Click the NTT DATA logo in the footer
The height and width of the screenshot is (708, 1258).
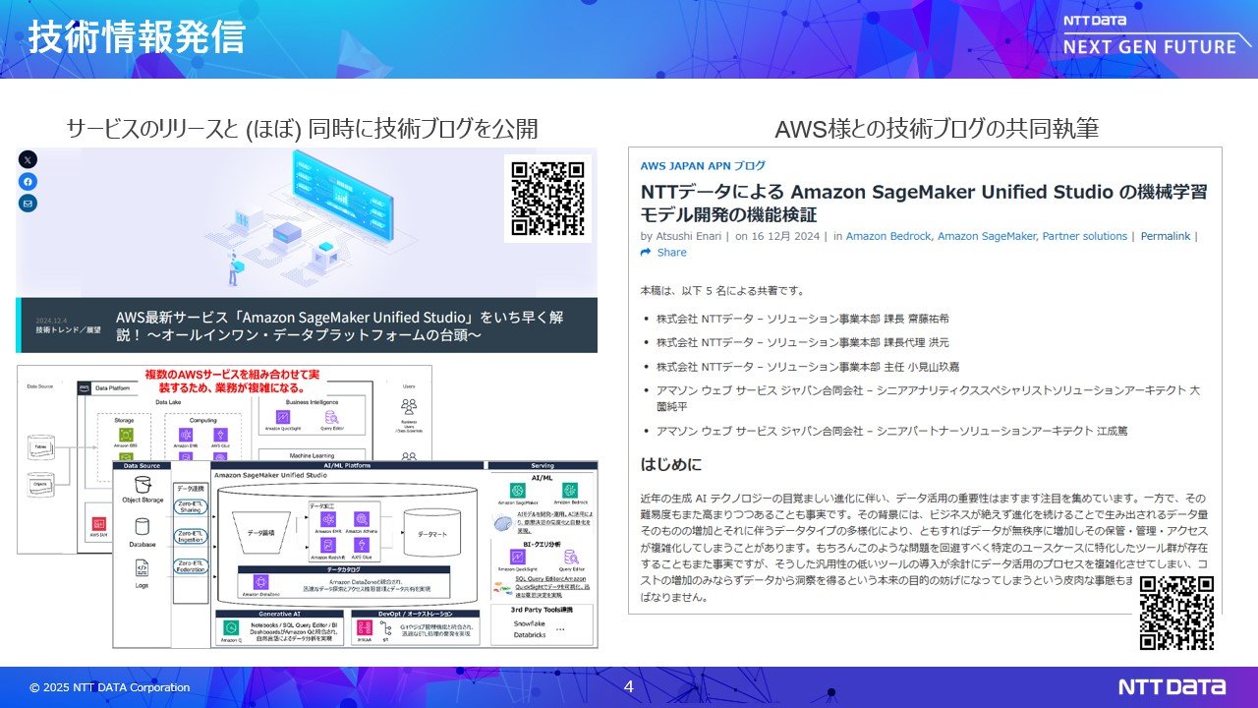click(1172, 686)
